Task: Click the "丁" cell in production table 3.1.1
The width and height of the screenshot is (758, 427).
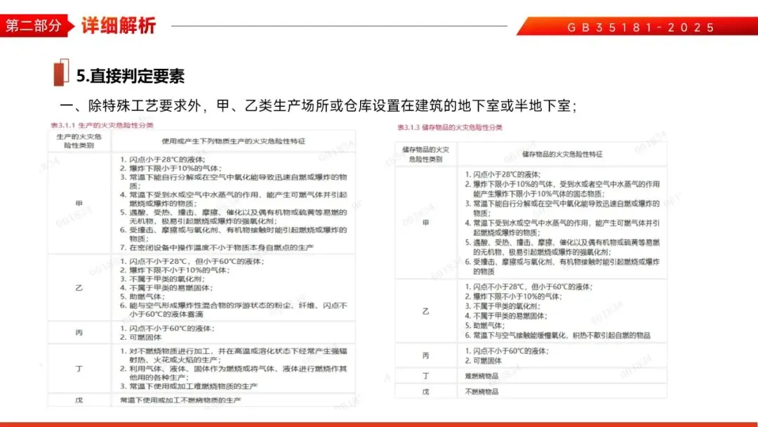Action: 79,369
